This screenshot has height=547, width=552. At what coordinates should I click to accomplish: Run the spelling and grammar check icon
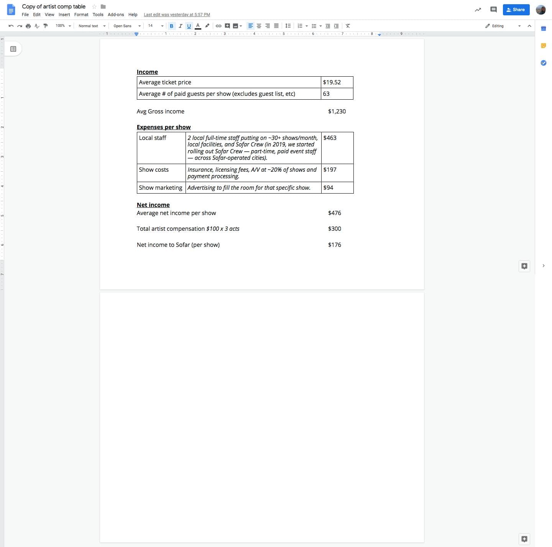click(37, 26)
